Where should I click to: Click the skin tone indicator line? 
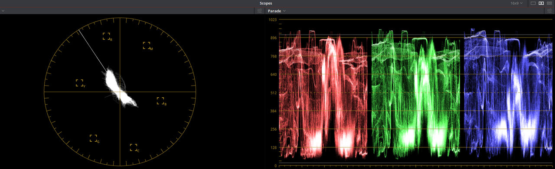pos(92,50)
